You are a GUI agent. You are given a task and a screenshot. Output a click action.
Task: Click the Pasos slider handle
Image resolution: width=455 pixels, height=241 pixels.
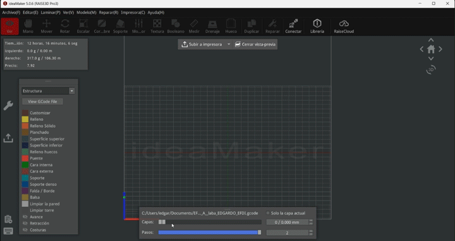tap(260, 233)
